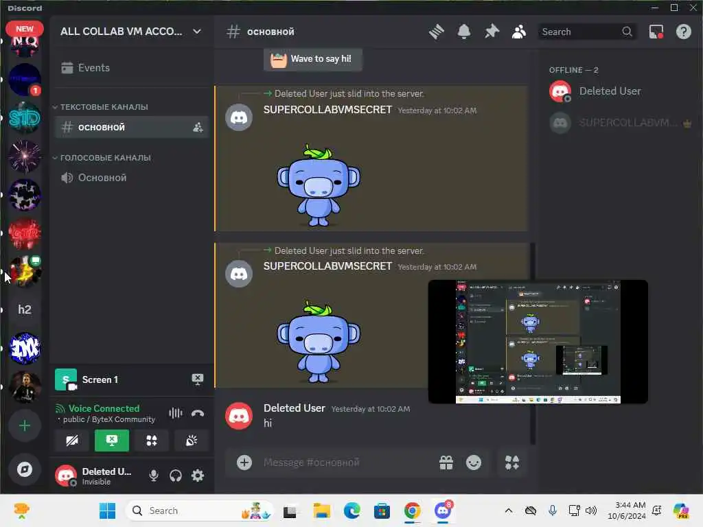This screenshot has width=703, height=527.
Task: Open User Settings gear
Action: point(198,476)
